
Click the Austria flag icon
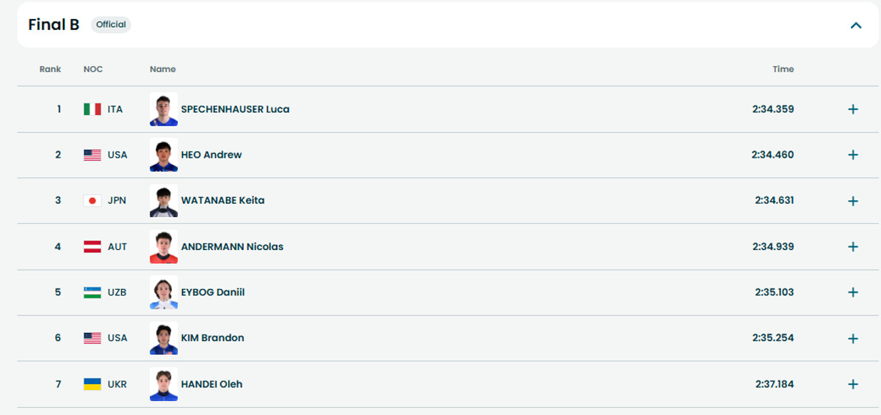93,247
